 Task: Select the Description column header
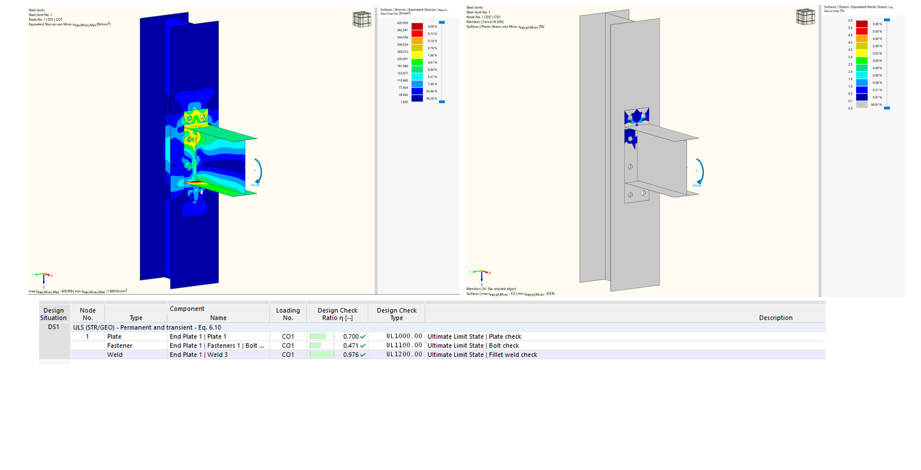625,314
